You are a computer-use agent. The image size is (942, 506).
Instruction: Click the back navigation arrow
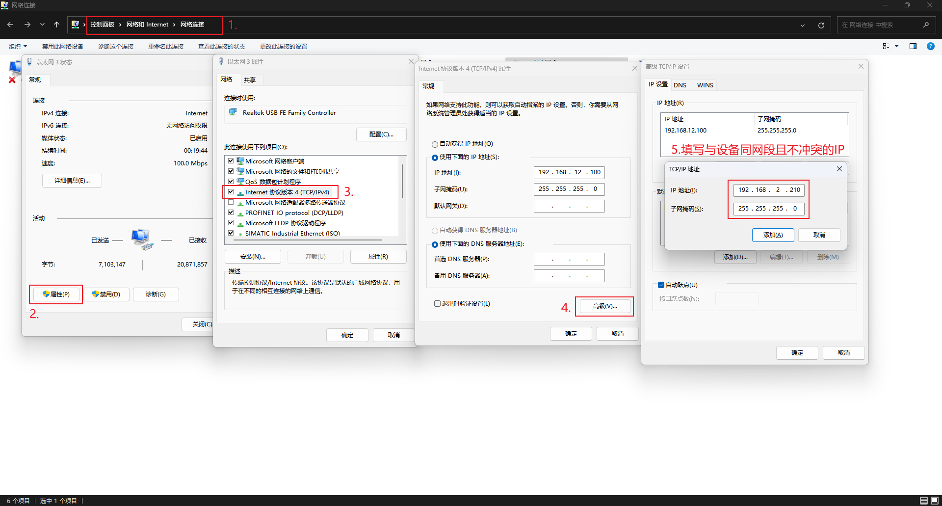10,25
